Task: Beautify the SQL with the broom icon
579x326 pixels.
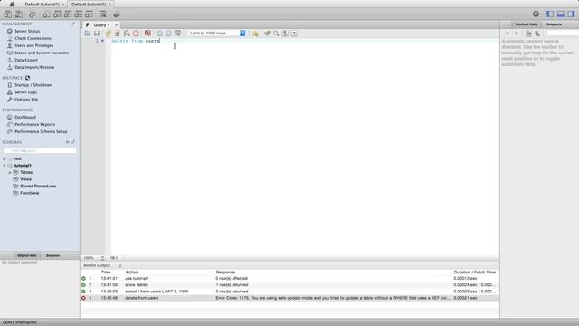Action: 267,34
